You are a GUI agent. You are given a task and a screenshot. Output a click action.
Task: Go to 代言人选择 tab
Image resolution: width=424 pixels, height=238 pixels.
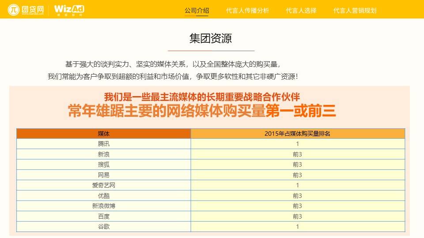click(301, 11)
